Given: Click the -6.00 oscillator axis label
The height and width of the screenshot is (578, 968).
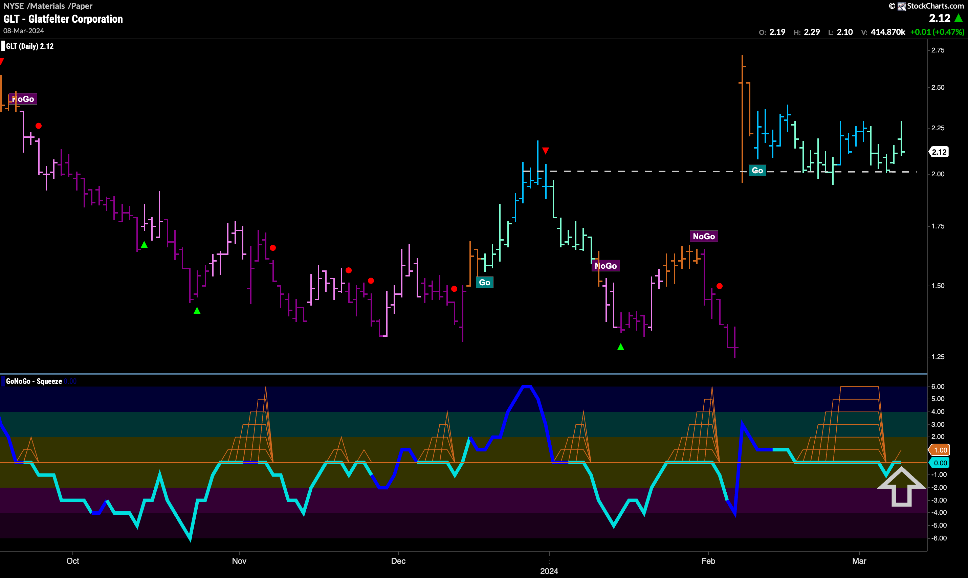Looking at the screenshot, I should [x=939, y=538].
